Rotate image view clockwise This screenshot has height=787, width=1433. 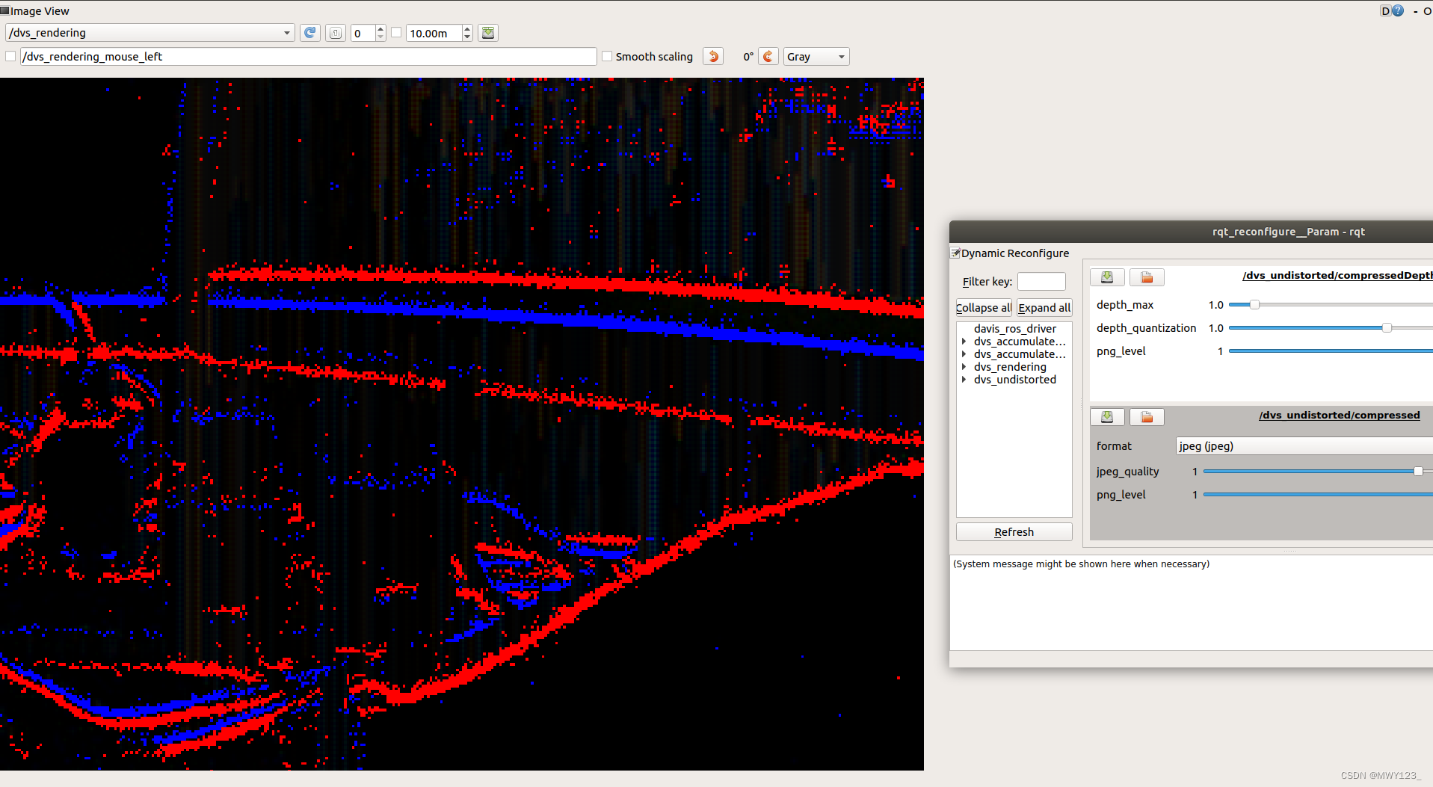[x=768, y=57]
